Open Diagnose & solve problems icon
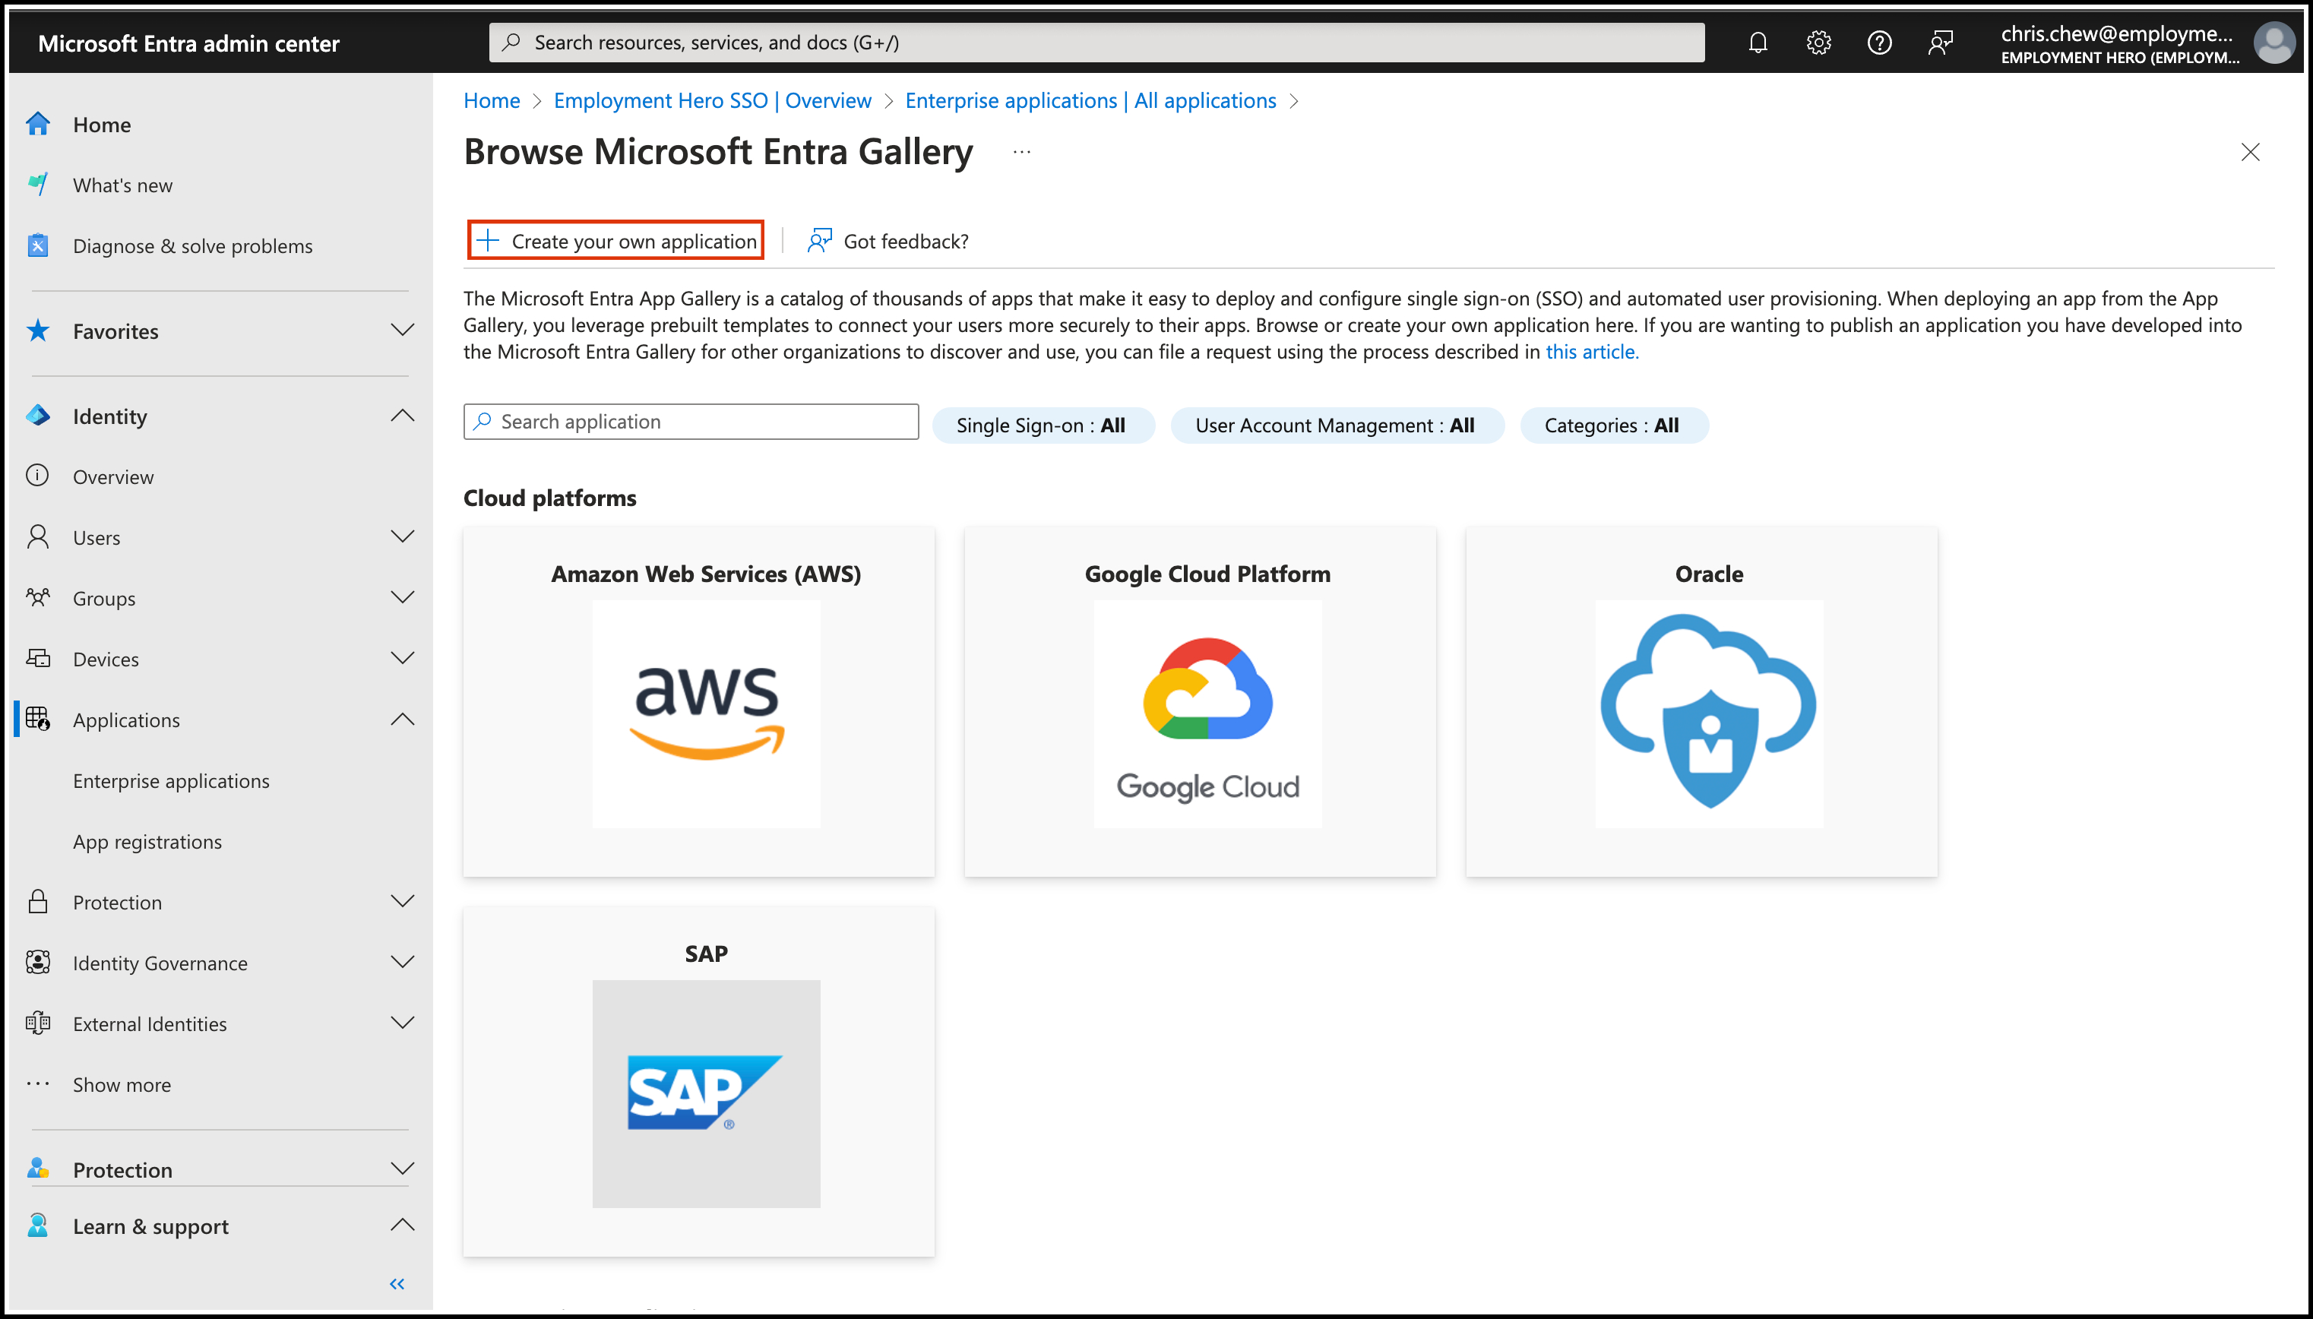The image size is (2313, 1319). click(38, 245)
